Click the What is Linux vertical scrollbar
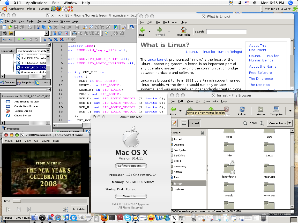The height and width of the screenshot is (223, 298). [x=292, y=64]
